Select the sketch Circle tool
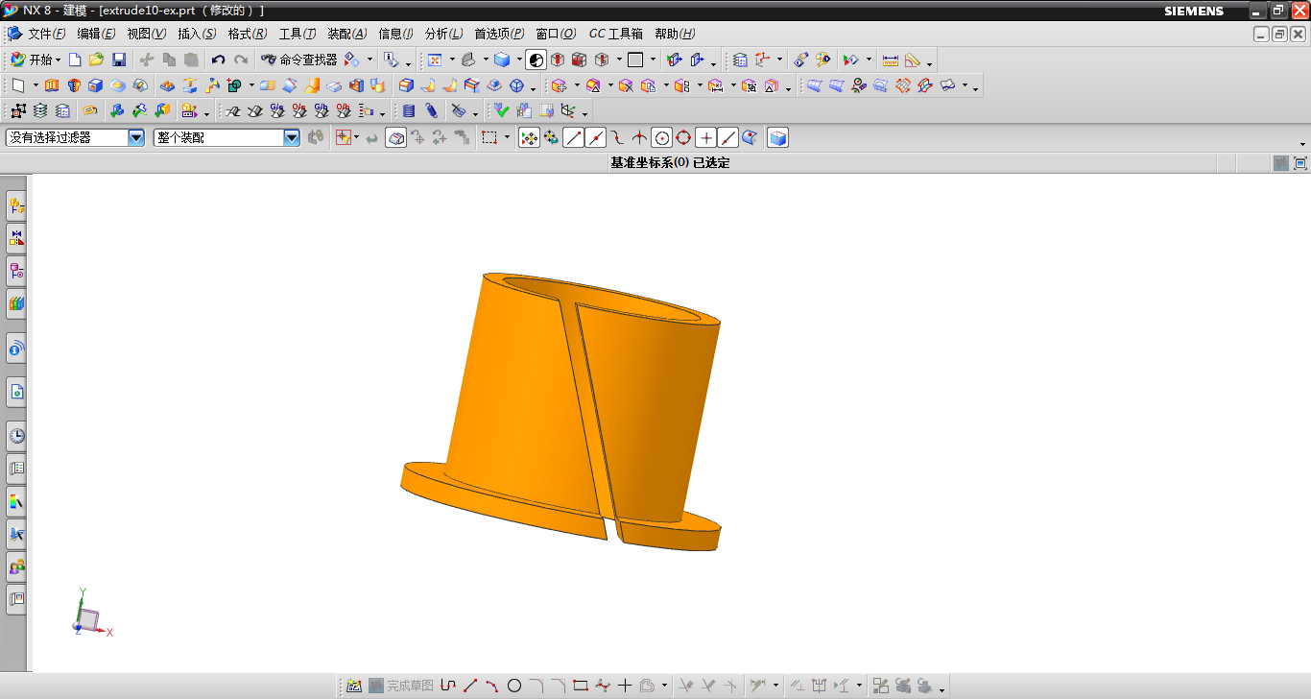1311x699 pixels. click(514, 686)
